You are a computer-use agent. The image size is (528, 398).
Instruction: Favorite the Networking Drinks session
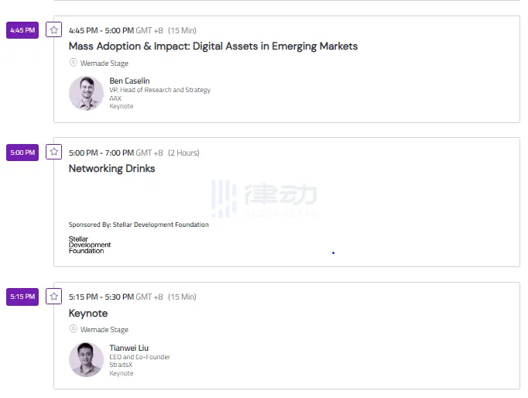54,152
